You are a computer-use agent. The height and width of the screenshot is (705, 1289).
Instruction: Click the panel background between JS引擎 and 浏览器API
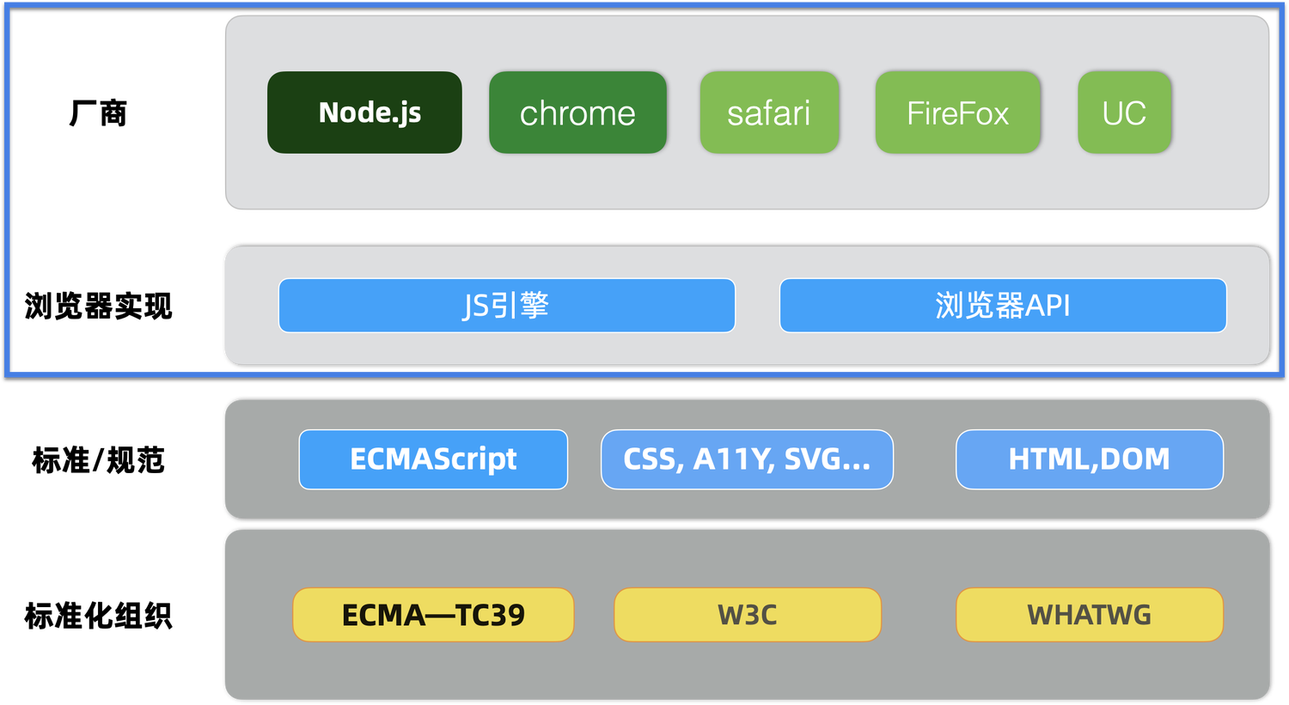click(757, 306)
